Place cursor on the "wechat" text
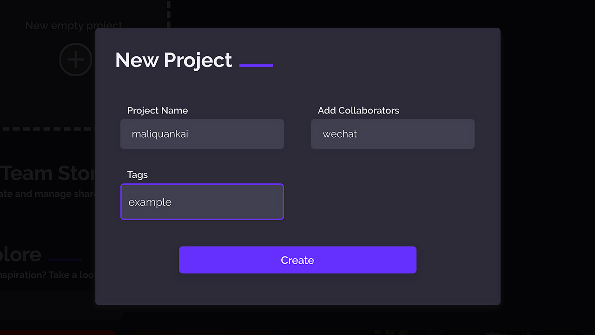Image resolution: width=595 pixels, height=335 pixels. [x=340, y=134]
